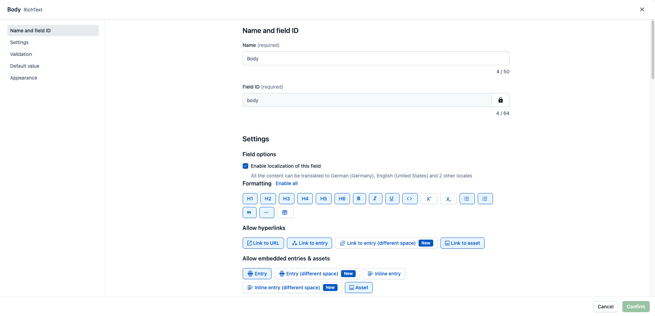
Task: Enable superscript formatting
Action: [429, 199]
